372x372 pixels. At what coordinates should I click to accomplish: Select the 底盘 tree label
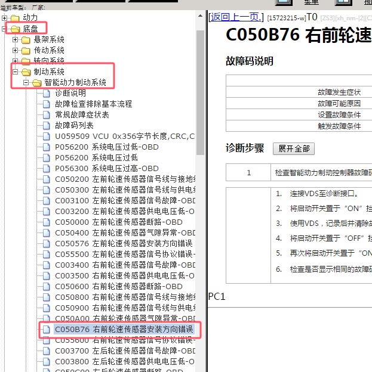pyautogui.click(x=30, y=29)
